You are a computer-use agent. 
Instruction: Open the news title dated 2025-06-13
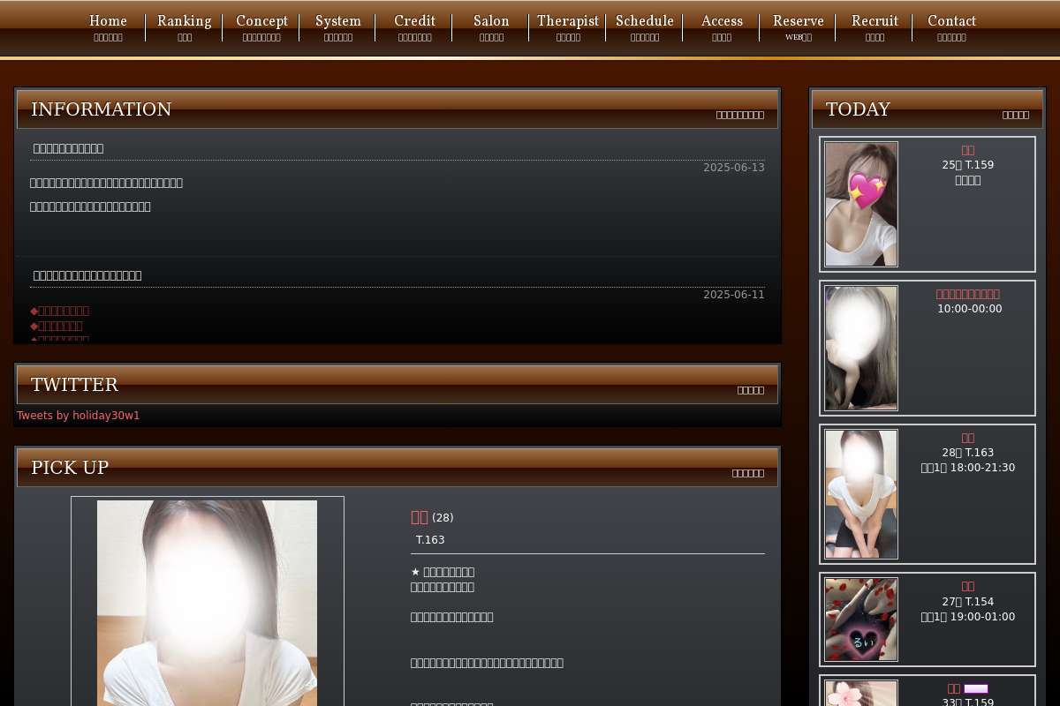(69, 148)
